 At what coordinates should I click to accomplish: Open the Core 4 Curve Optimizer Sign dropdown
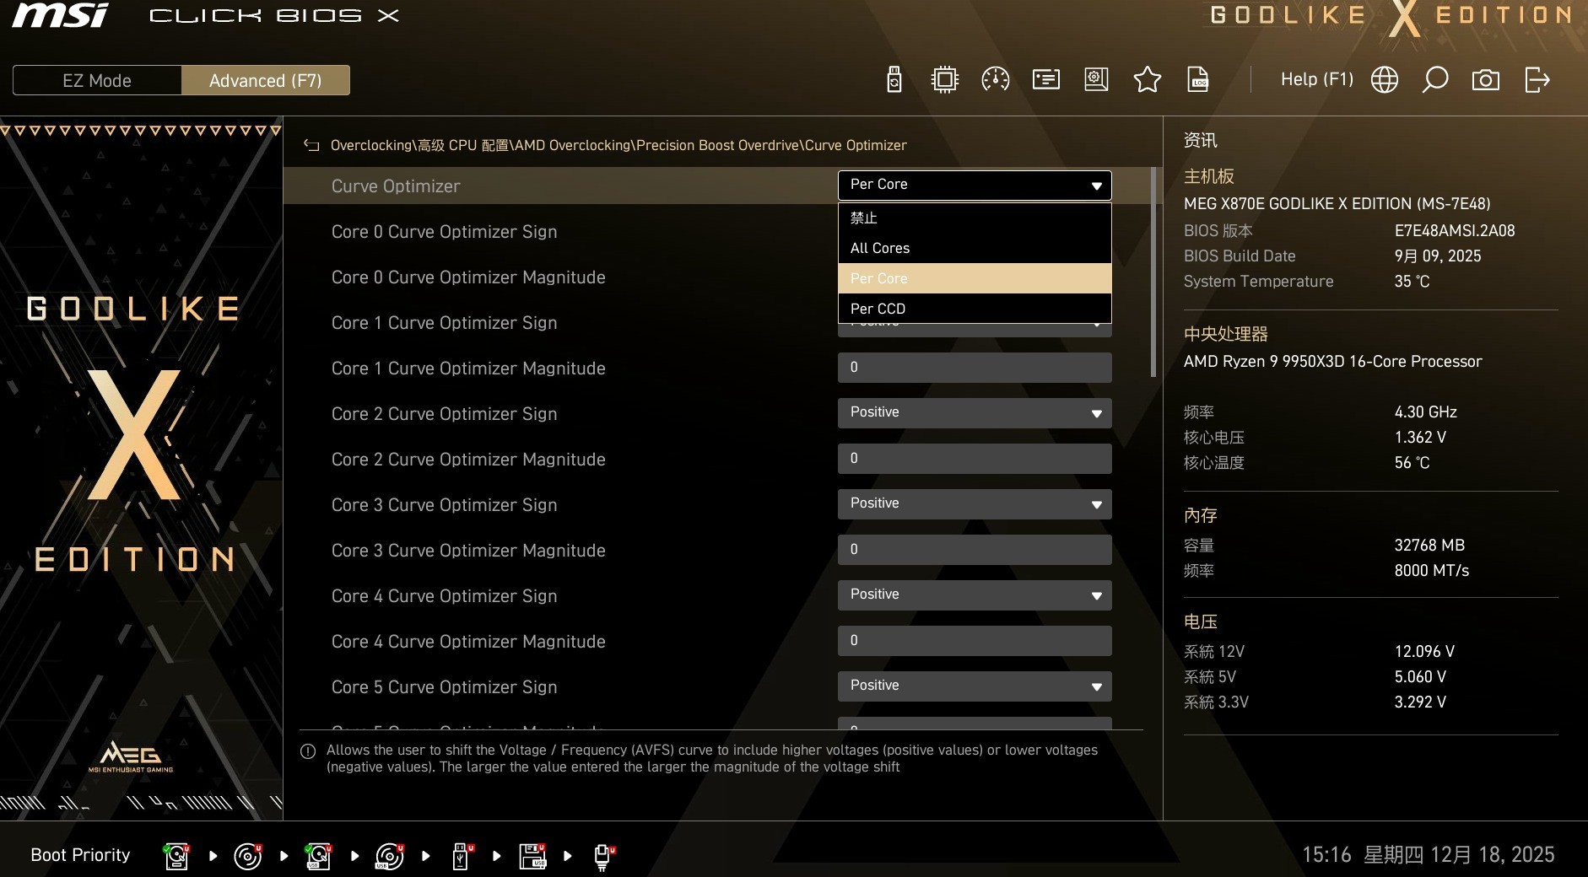[x=974, y=595]
